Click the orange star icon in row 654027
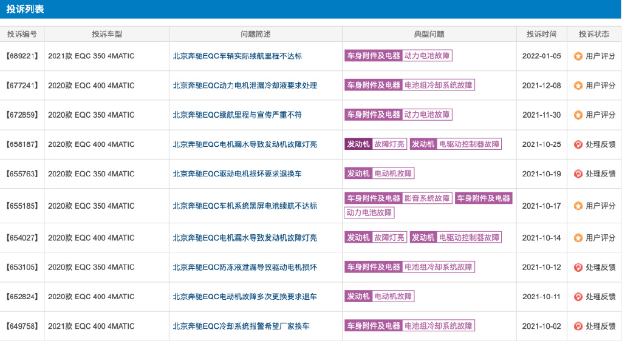 (x=578, y=238)
